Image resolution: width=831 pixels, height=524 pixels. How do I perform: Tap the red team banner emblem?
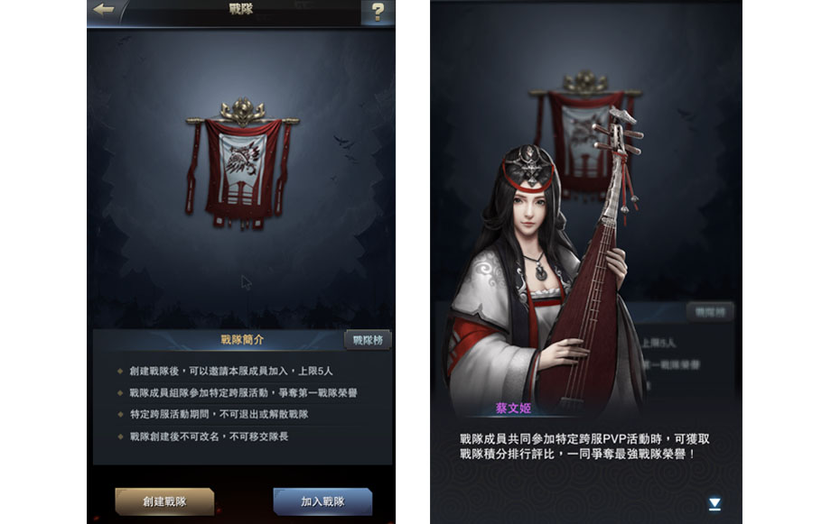pos(242,163)
